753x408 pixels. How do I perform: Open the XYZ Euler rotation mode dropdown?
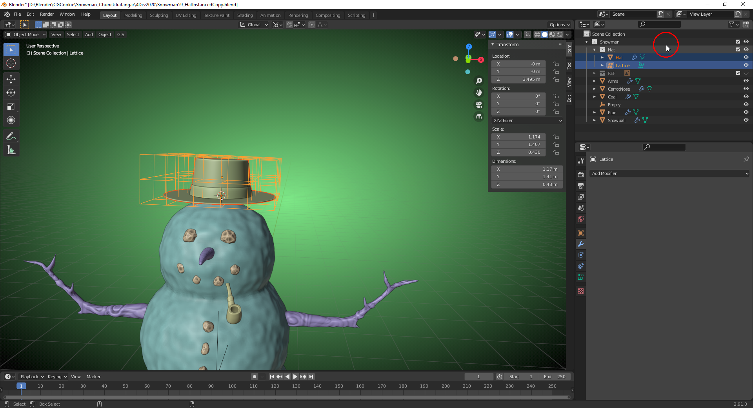pos(527,120)
